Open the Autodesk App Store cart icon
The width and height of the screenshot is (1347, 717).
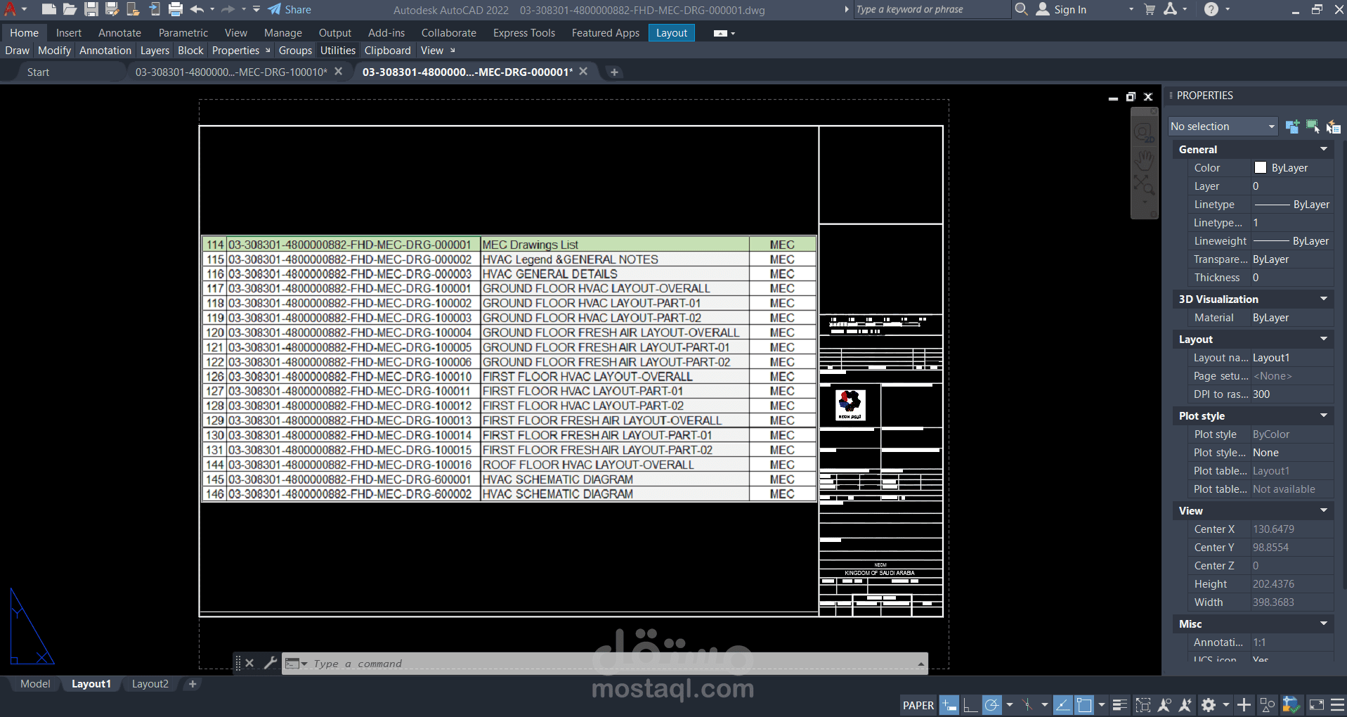pyautogui.click(x=1150, y=9)
